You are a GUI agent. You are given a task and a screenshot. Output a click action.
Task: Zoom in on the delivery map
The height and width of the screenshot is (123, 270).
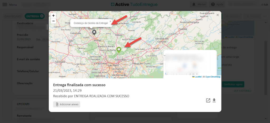pos(53,16)
